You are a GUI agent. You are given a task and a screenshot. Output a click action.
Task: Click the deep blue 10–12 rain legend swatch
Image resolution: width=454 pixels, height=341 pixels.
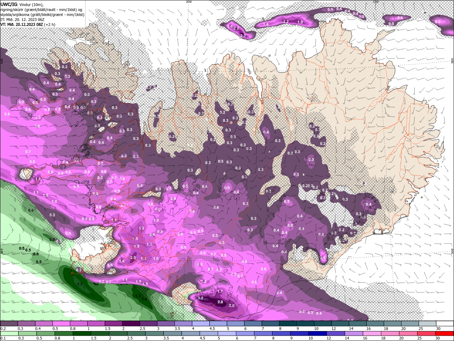pyautogui.click(x=317, y=334)
